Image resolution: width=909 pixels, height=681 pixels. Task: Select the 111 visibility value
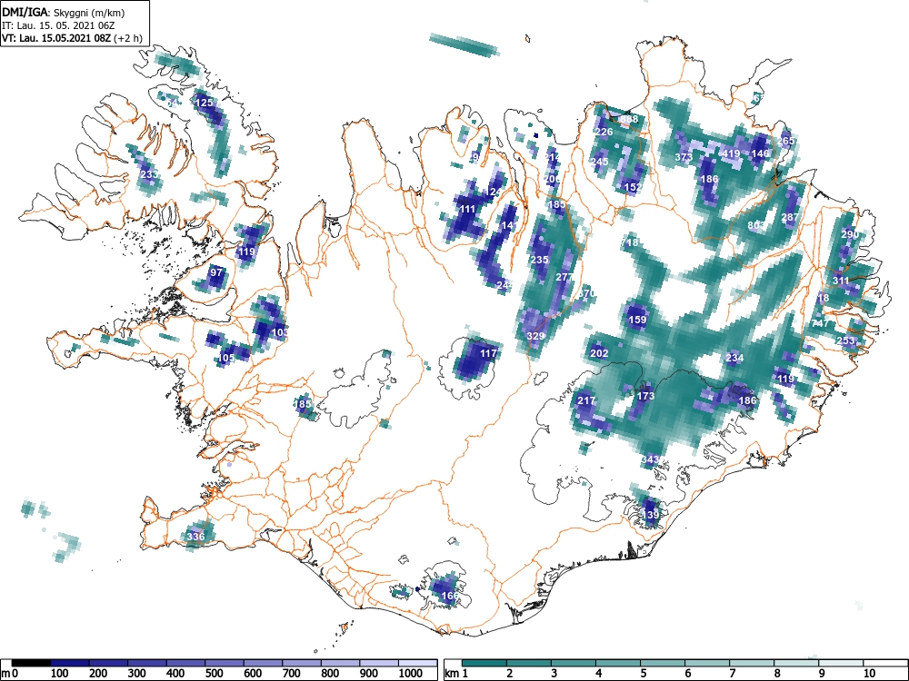(467, 210)
